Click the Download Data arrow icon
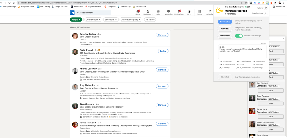This screenshot has height=138, width=287. (266, 13)
